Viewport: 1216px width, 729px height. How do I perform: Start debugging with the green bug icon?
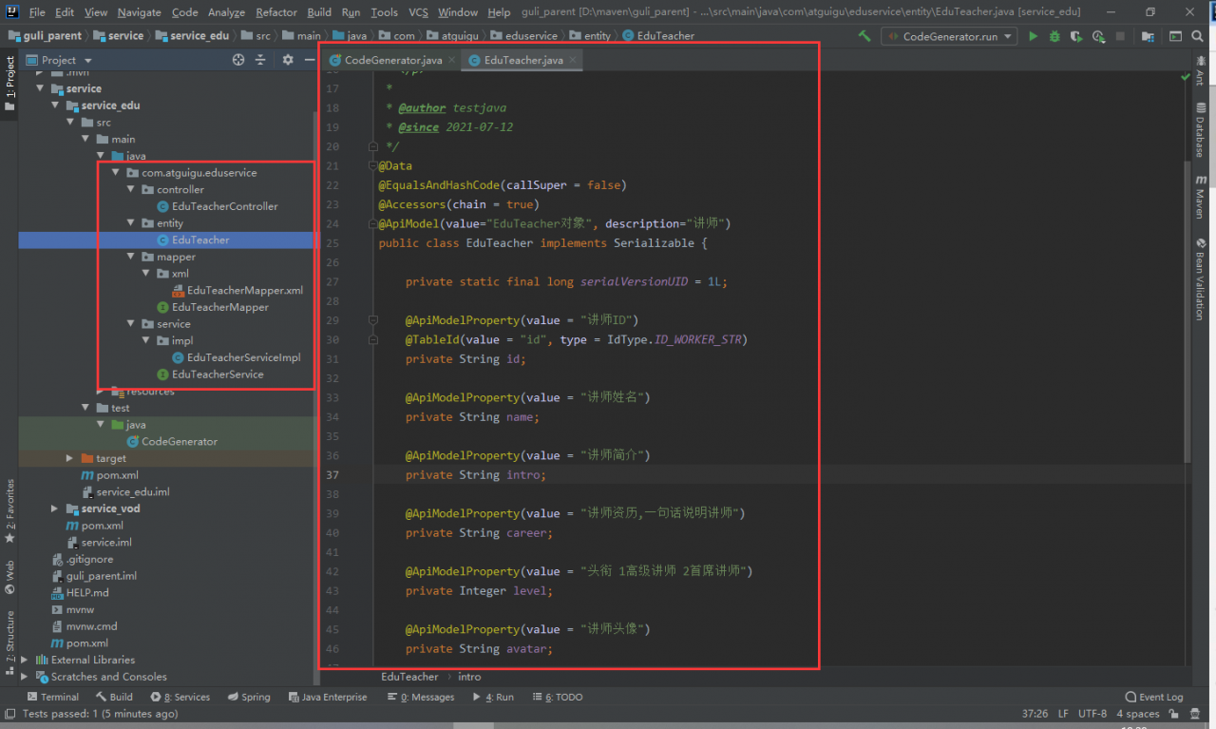[1054, 36]
